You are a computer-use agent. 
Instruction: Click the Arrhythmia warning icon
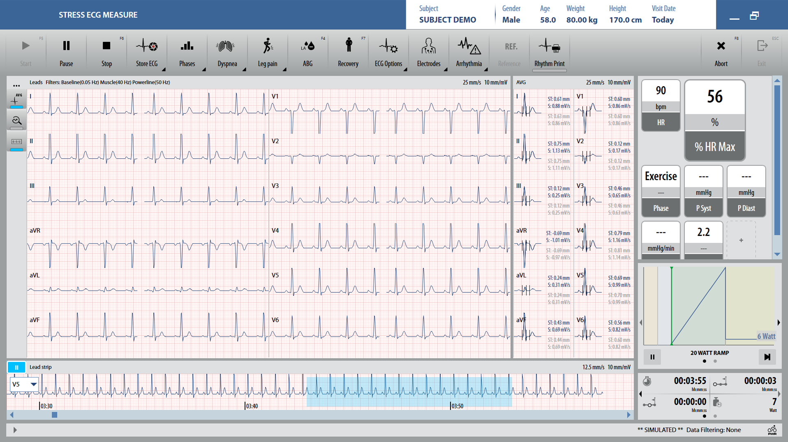tap(469, 52)
